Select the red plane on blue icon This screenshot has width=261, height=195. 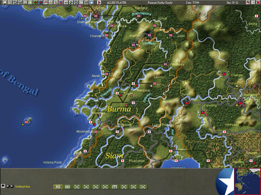click(x=41, y=2)
